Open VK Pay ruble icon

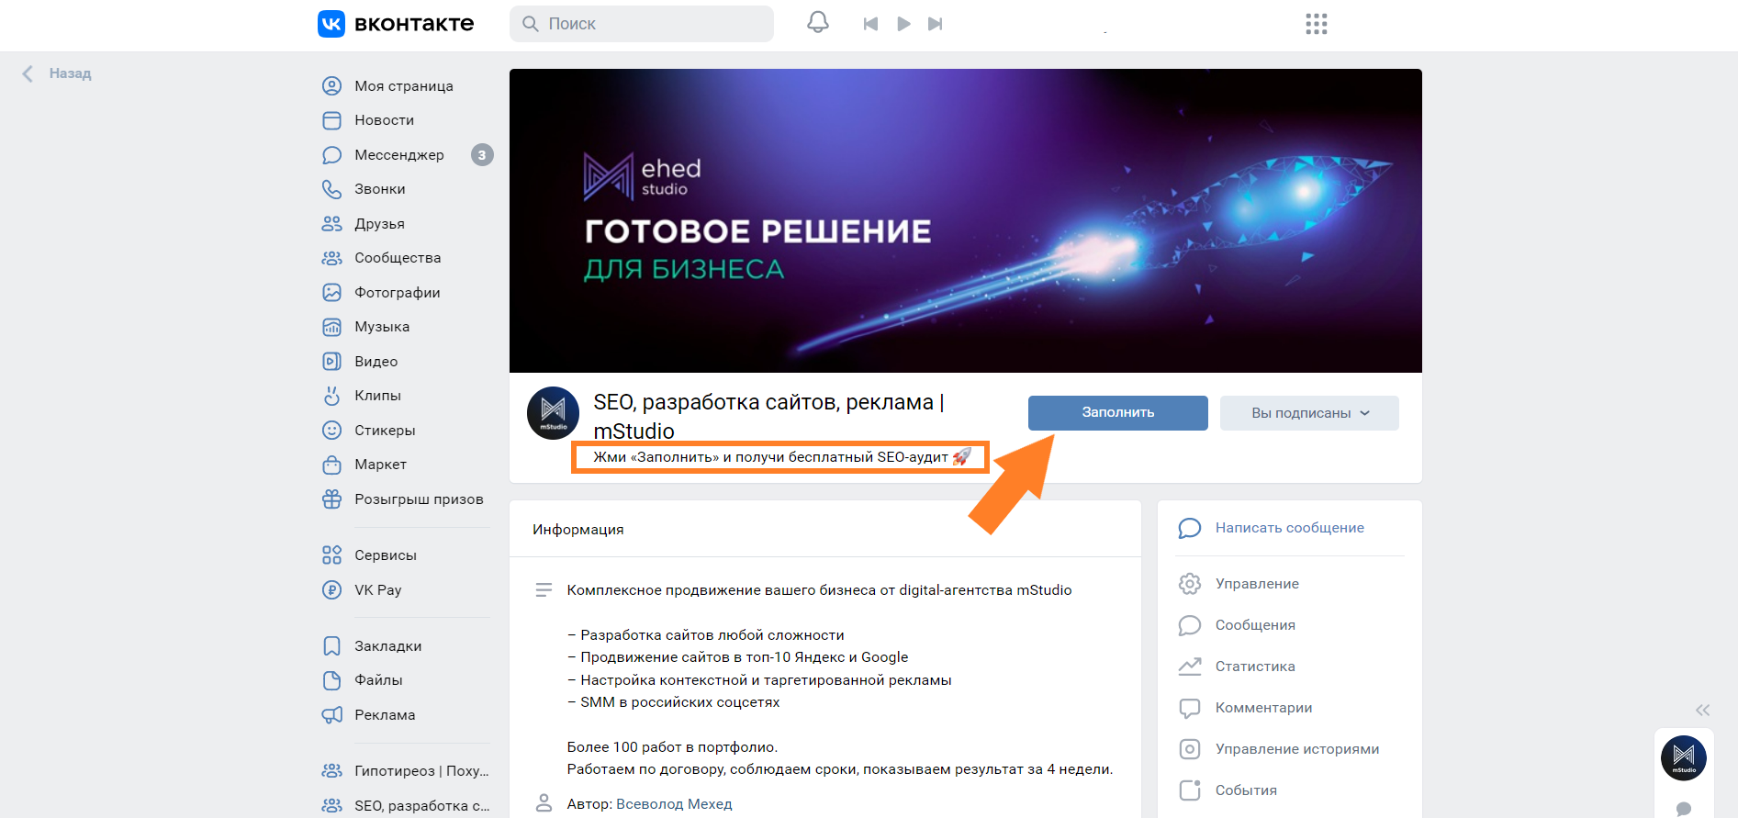(331, 590)
